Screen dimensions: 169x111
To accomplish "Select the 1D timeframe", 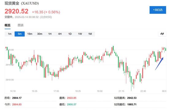I will (70, 34).
